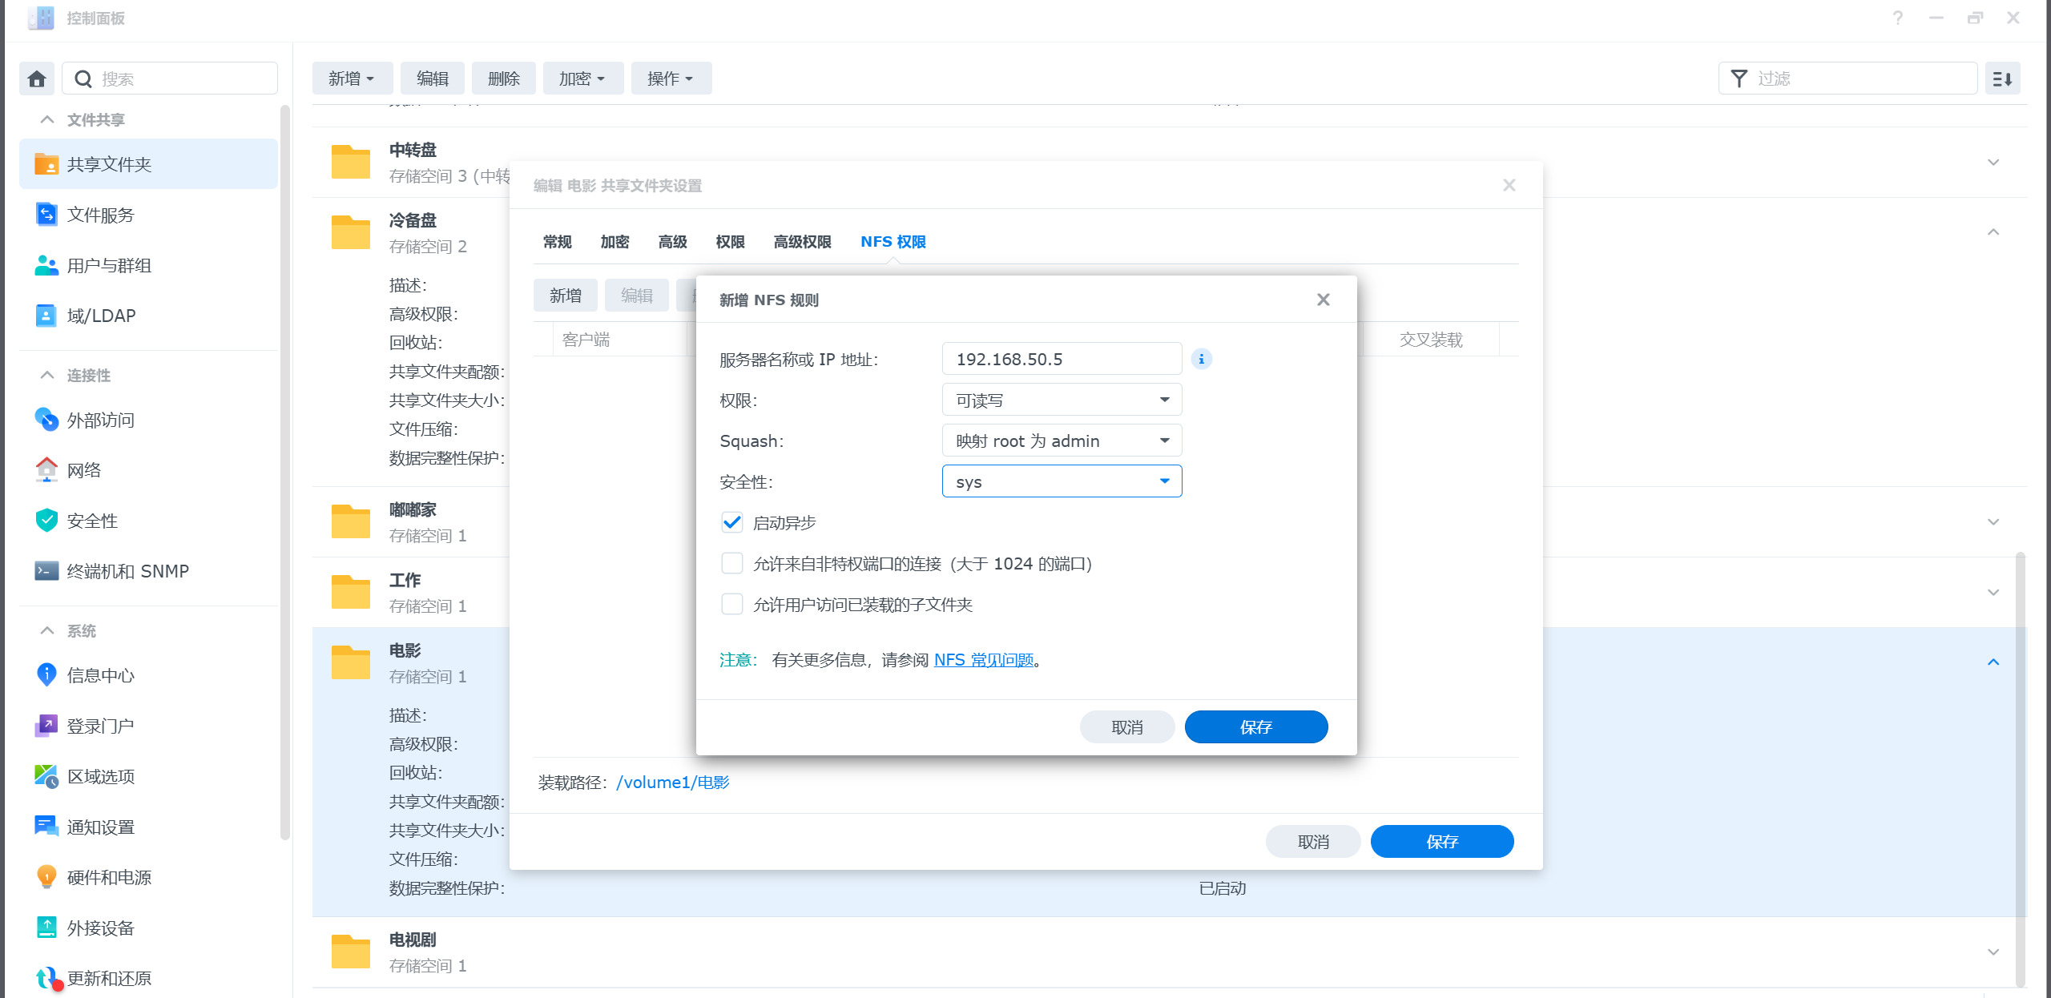Open Info Center (信息中心) item
The image size is (2051, 998).
tap(100, 675)
